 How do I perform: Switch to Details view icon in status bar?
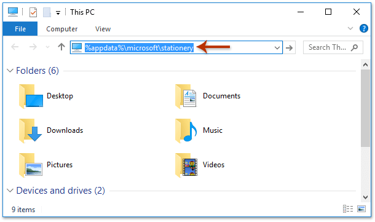(348, 209)
